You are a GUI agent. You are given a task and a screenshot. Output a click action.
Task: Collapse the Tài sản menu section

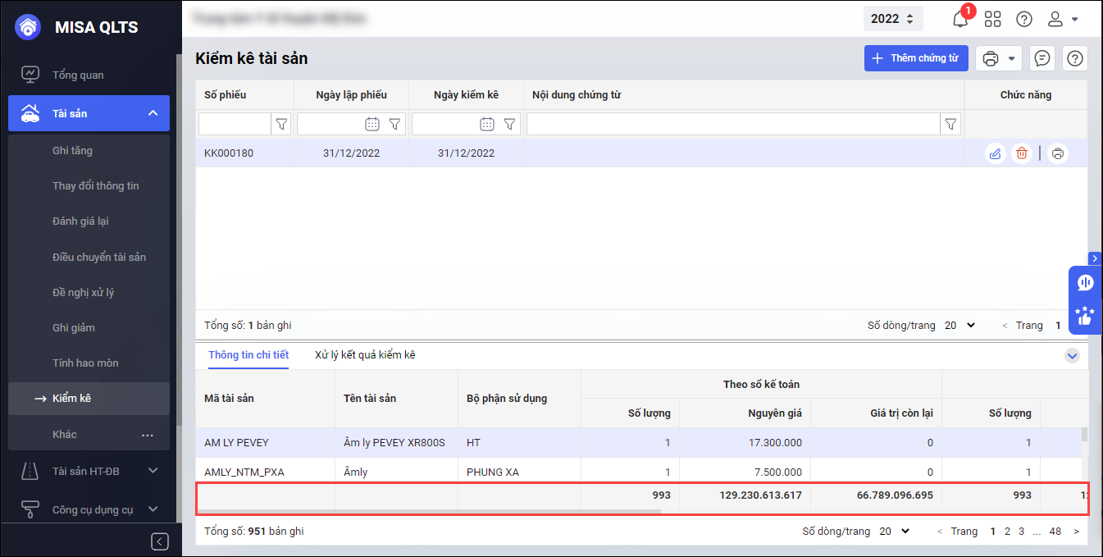point(153,113)
